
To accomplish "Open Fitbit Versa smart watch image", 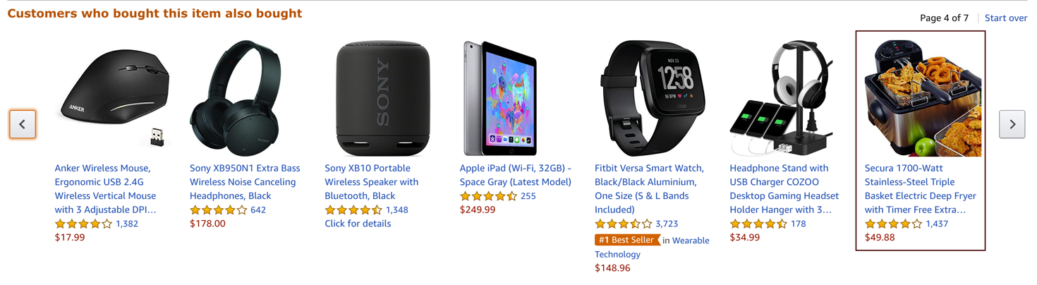I will tap(652, 97).
